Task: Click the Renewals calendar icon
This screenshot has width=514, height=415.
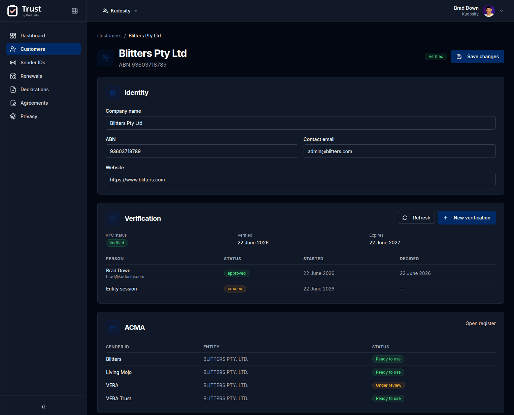Action: [x=13, y=76]
